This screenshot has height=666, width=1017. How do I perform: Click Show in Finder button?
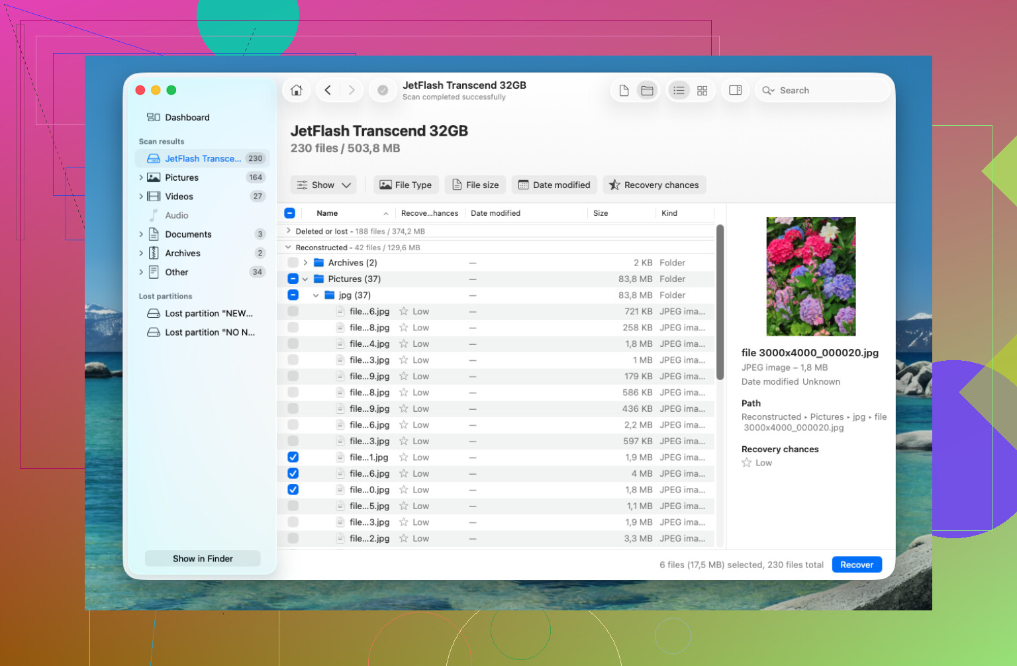point(203,559)
